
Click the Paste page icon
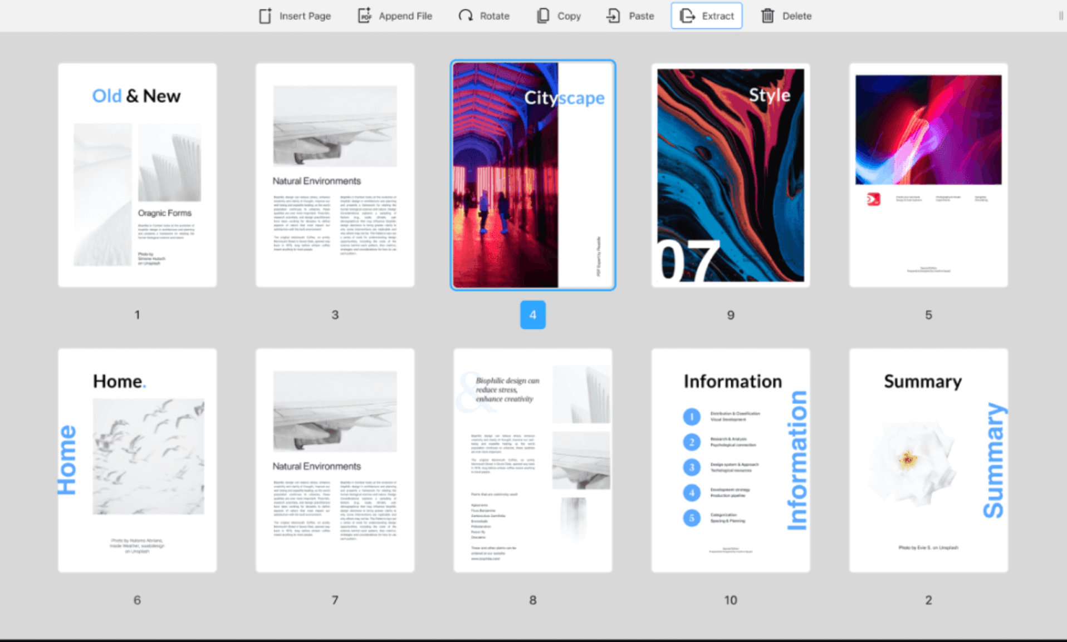(613, 16)
